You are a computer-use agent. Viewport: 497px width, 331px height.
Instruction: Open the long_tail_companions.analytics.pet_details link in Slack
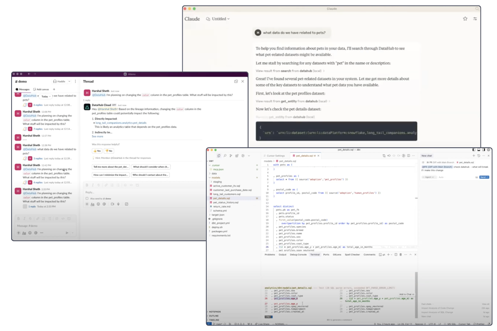tap(121, 123)
